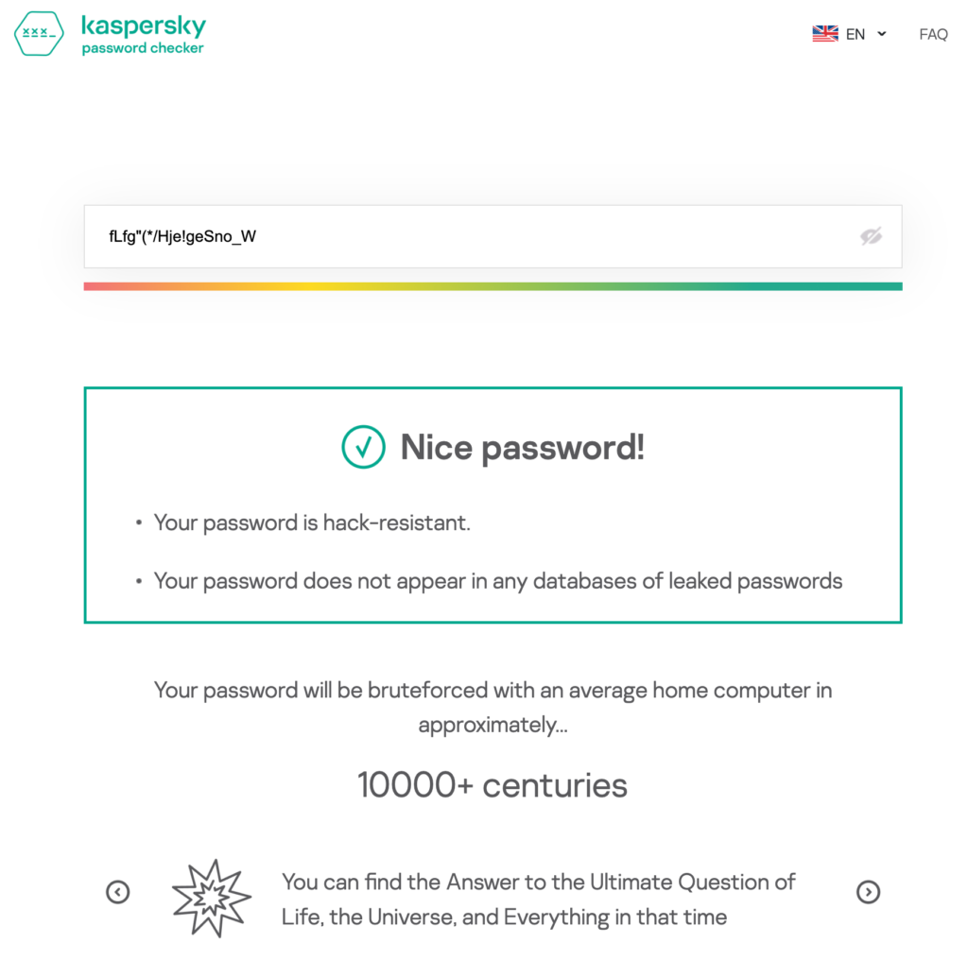Click the bruteforce time description text

pos(493,707)
